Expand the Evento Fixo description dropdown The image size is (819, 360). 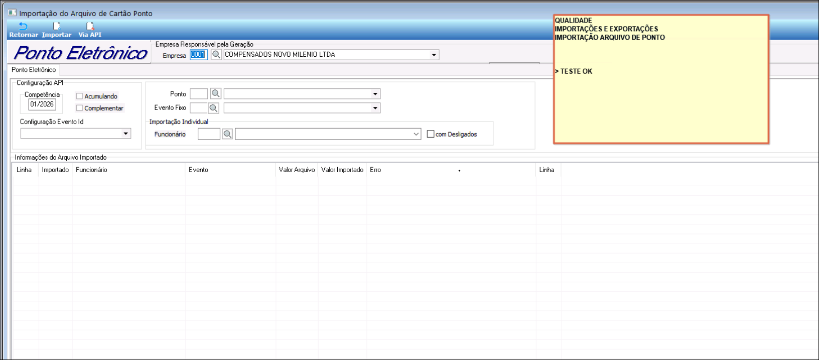pyautogui.click(x=375, y=108)
